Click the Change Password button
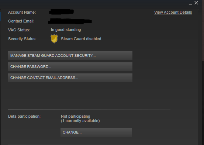This screenshot has width=204, height=145. (x=70, y=67)
